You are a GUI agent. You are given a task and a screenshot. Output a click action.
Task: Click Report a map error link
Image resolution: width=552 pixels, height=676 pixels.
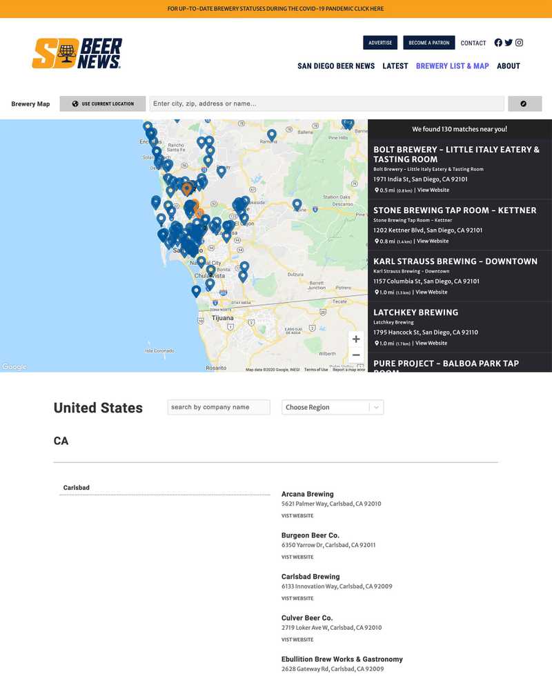tap(348, 370)
